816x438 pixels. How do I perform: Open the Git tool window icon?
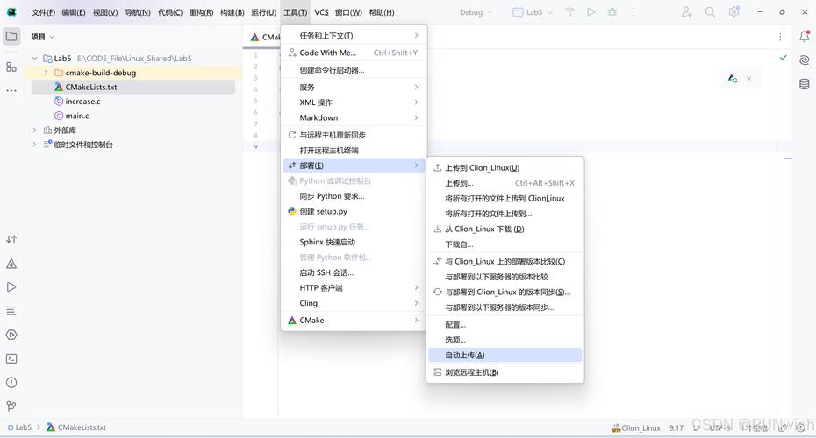pos(11,406)
